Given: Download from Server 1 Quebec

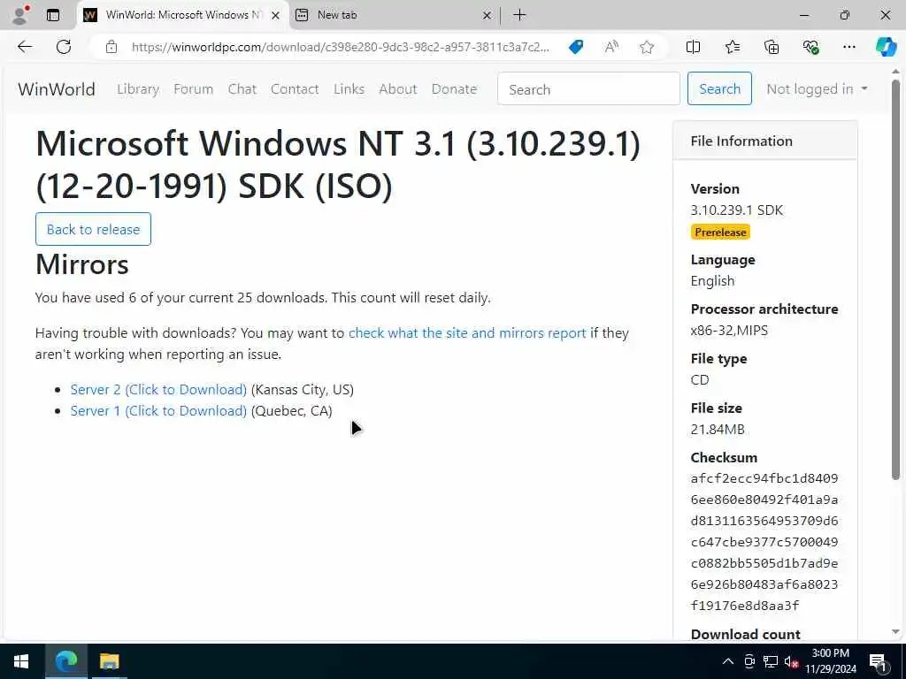Looking at the screenshot, I should coord(158,411).
